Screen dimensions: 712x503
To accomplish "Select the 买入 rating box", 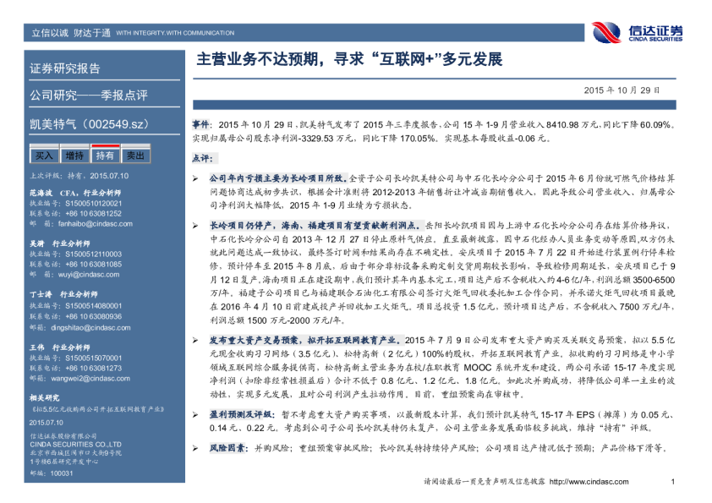I will point(44,156).
